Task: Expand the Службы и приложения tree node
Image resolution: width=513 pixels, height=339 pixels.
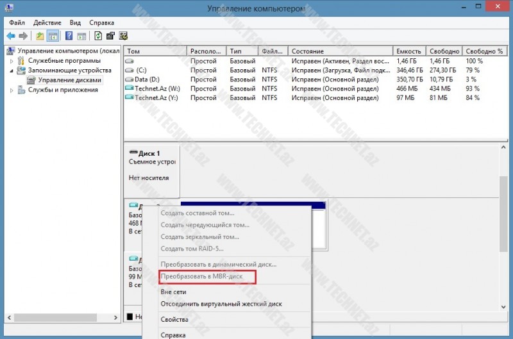Action: click(11, 90)
